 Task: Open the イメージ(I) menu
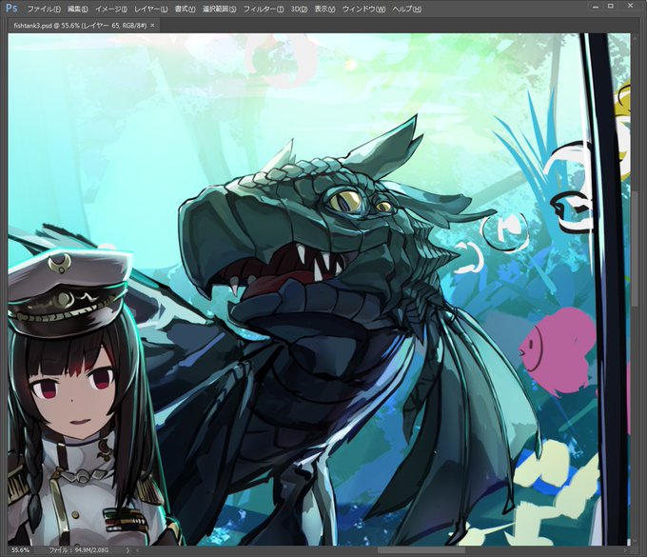110,10
